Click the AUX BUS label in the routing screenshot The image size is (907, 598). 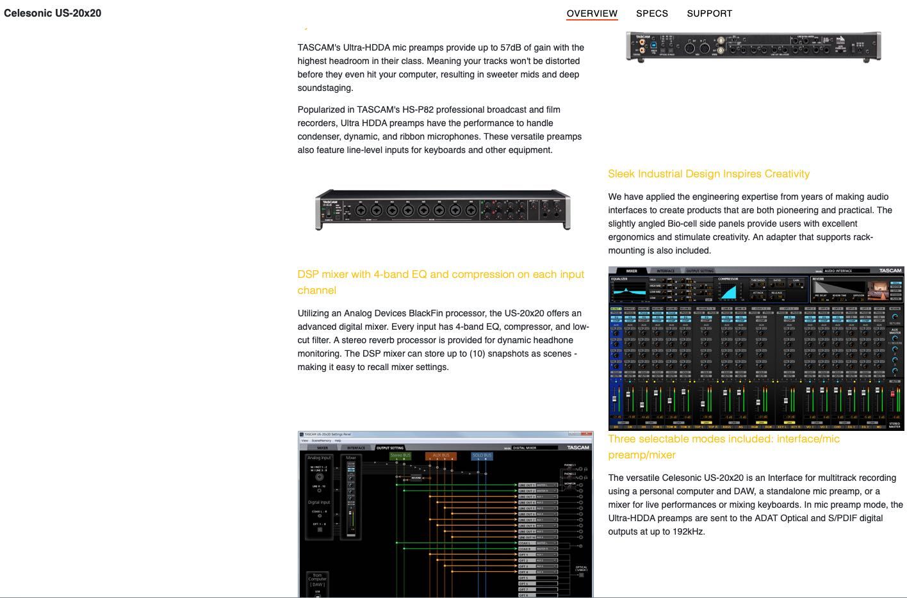441,455
